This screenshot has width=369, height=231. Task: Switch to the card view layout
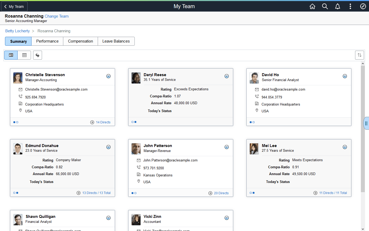click(11, 55)
